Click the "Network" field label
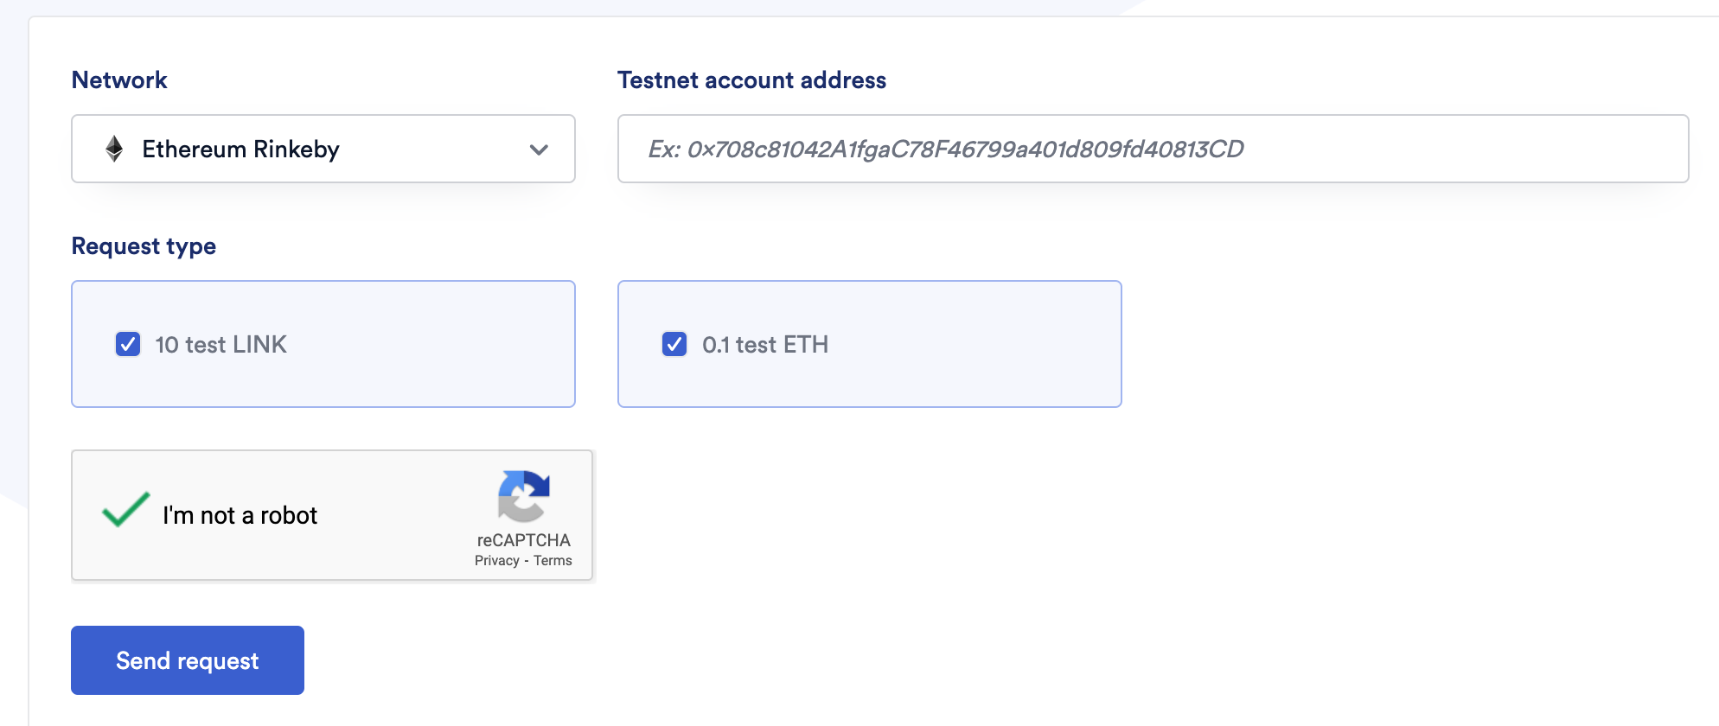This screenshot has height=726, width=1719. tap(119, 80)
